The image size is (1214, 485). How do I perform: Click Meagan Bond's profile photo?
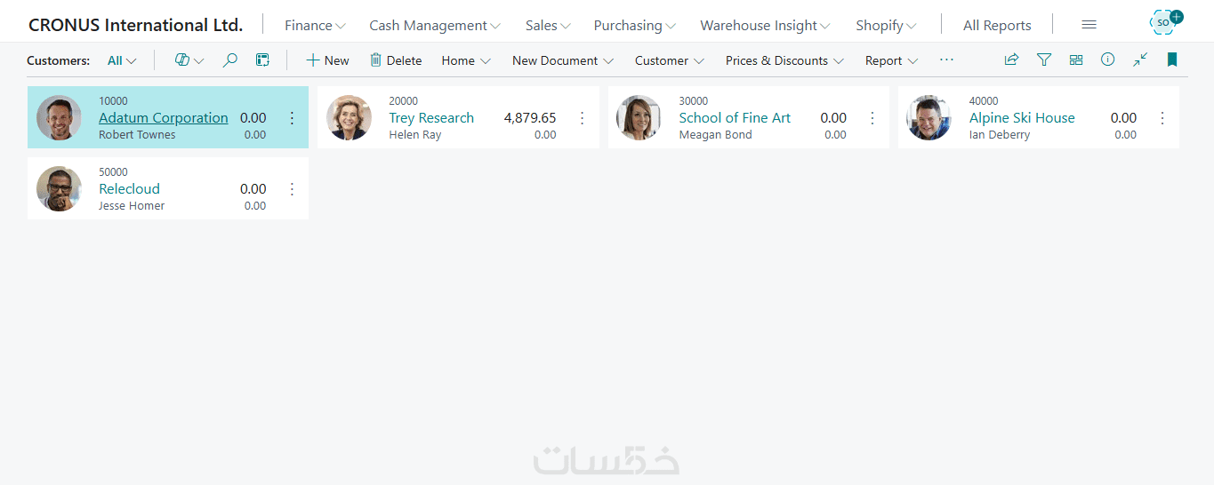(639, 118)
